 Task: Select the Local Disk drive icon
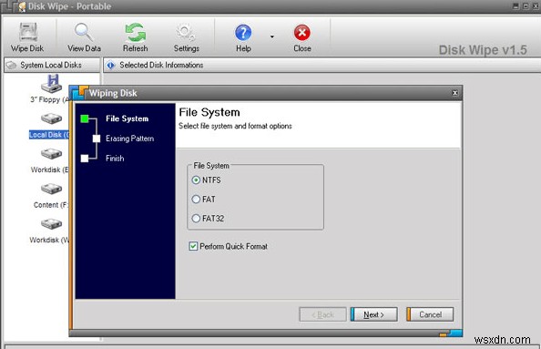pyautogui.click(x=51, y=118)
